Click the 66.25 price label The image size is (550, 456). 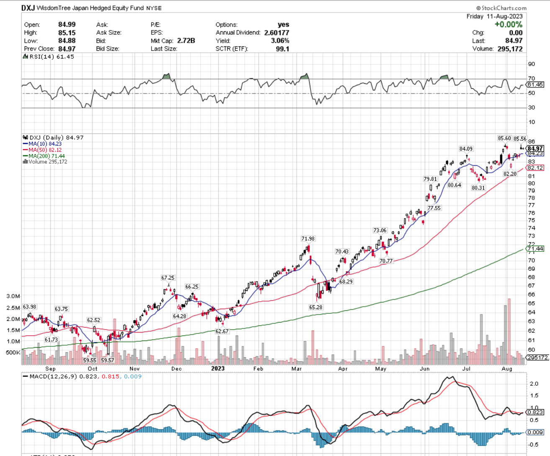[x=192, y=287]
